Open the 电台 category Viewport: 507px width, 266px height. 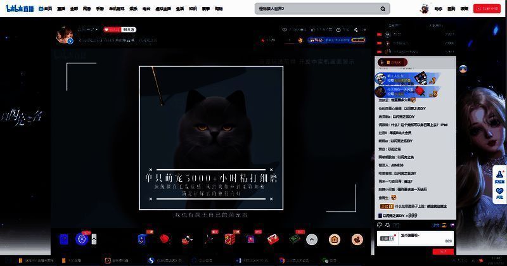[x=146, y=9]
